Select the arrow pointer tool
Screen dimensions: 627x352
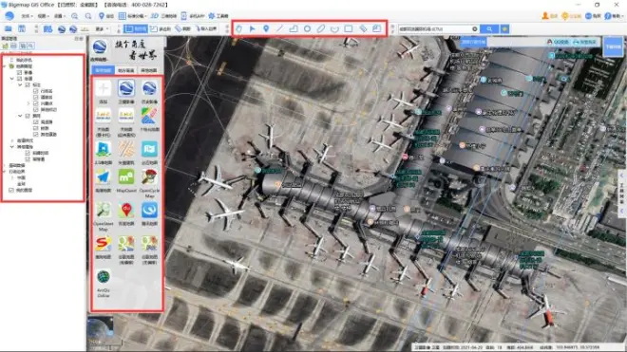coord(253,28)
